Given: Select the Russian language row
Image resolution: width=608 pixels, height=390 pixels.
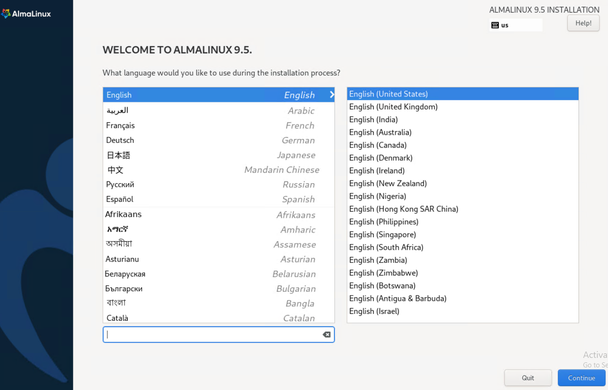Looking at the screenshot, I should pos(218,185).
